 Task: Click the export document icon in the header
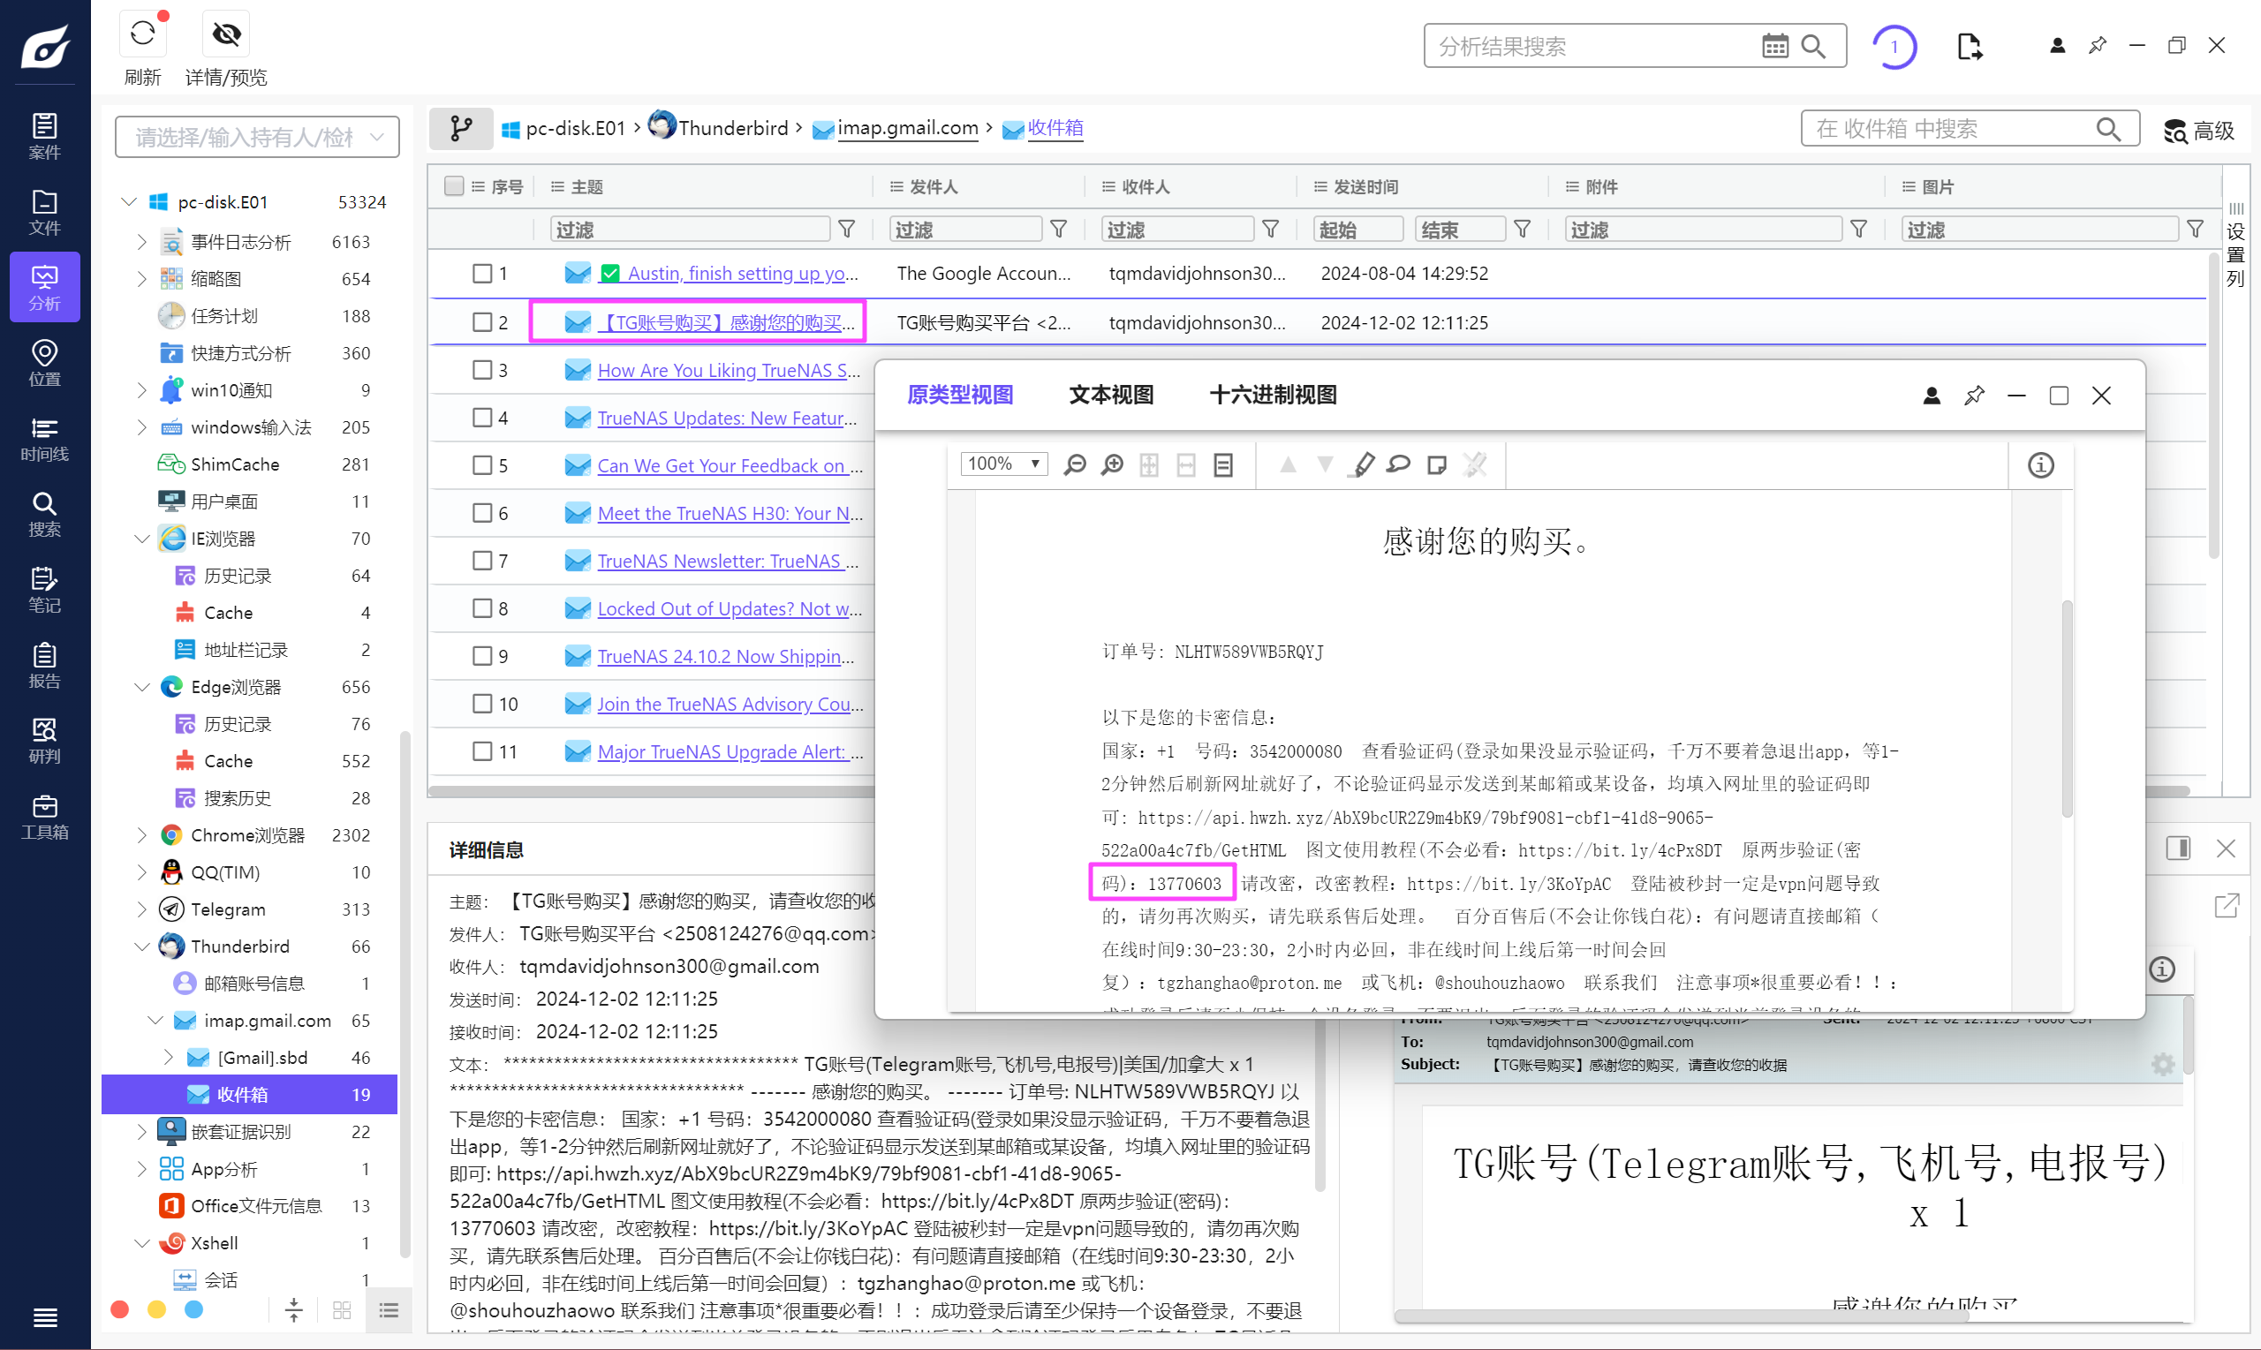(1969, 47)
